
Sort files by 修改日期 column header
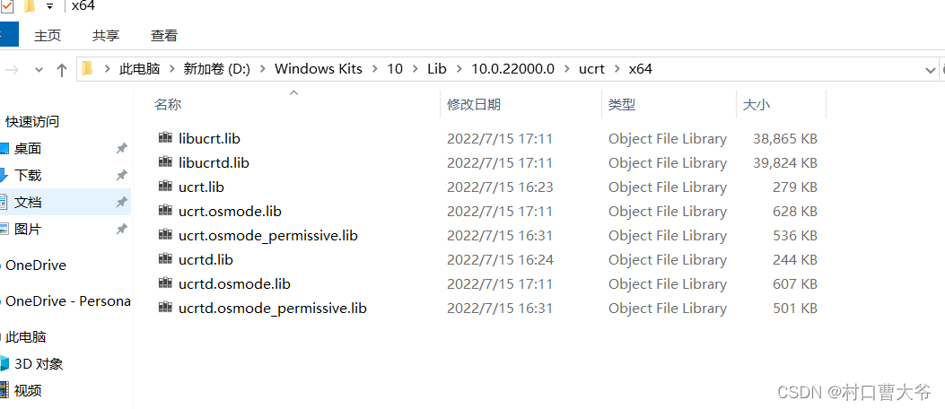(474, 104)
